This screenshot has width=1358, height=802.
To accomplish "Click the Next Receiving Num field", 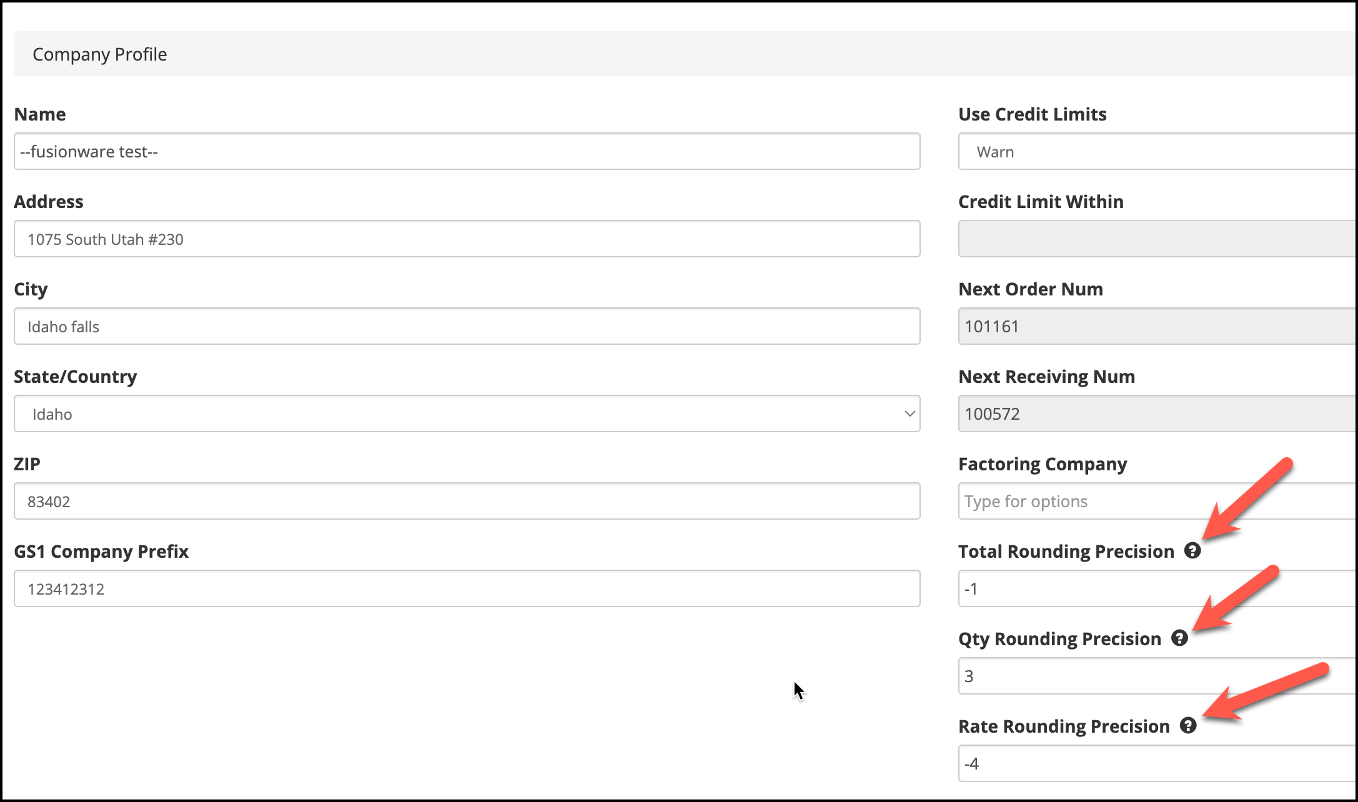I will click(x=1157, y=413).
